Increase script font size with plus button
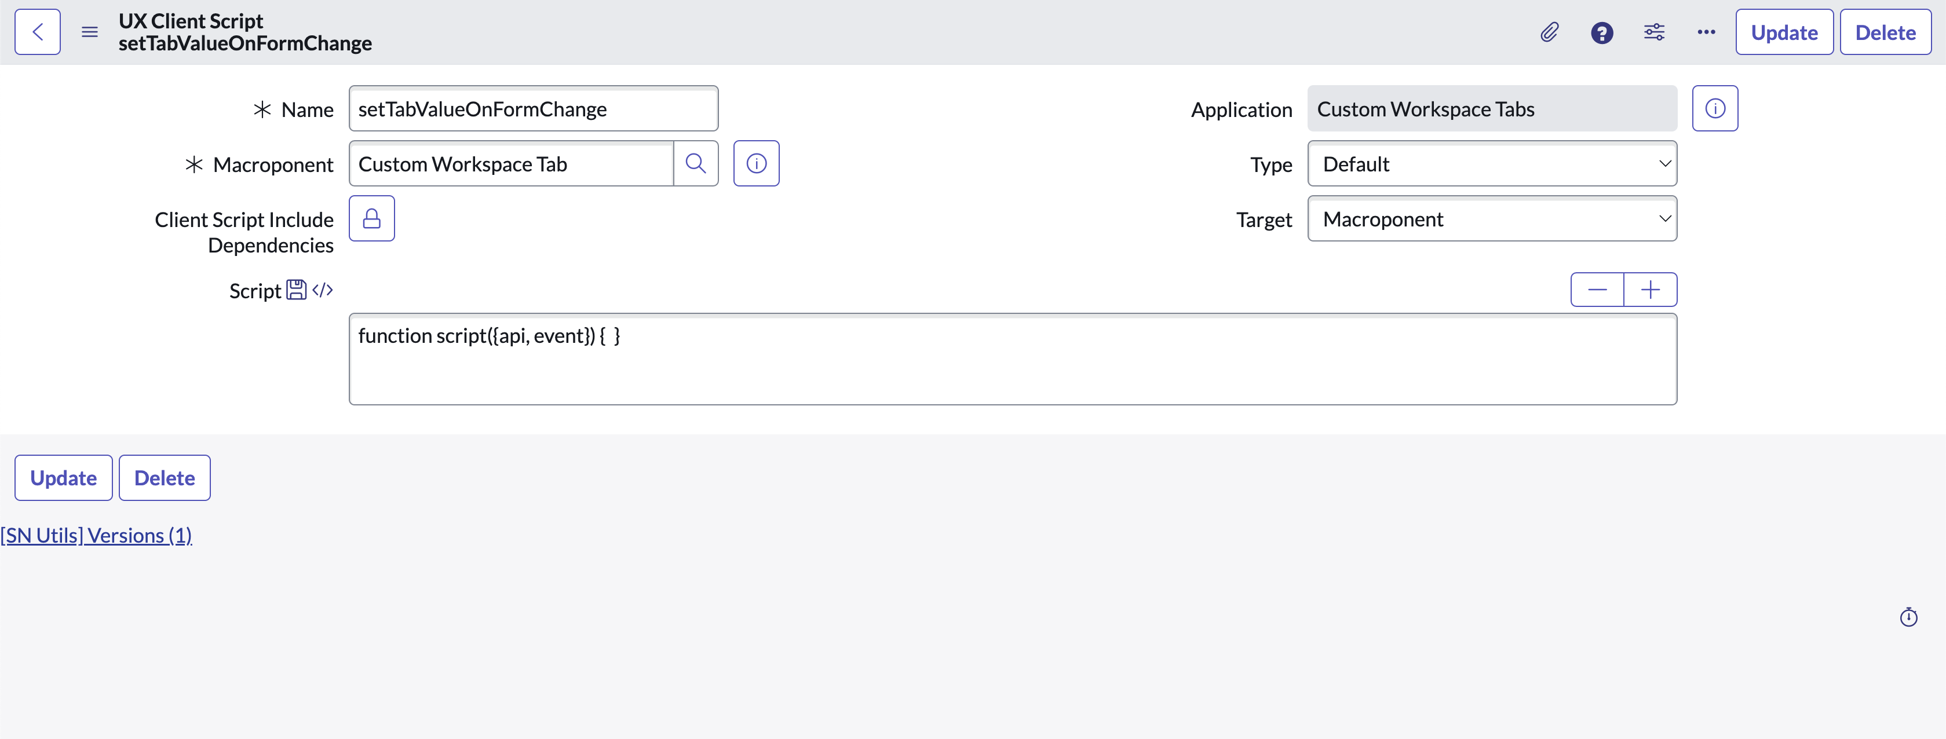This screenshot has width=1946, height=739. 1650,289
